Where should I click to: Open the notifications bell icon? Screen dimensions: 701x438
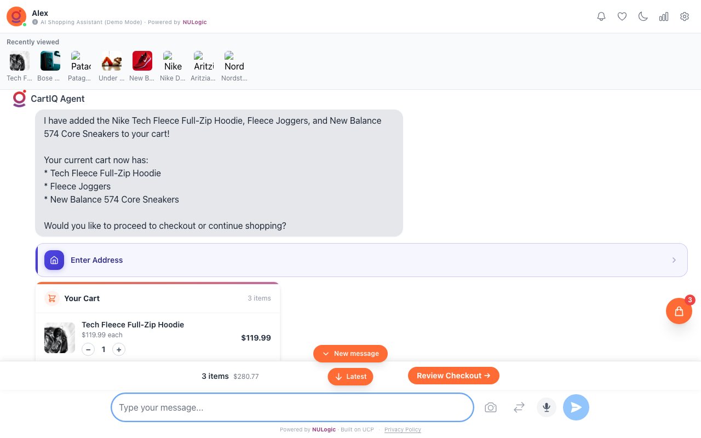601,16
